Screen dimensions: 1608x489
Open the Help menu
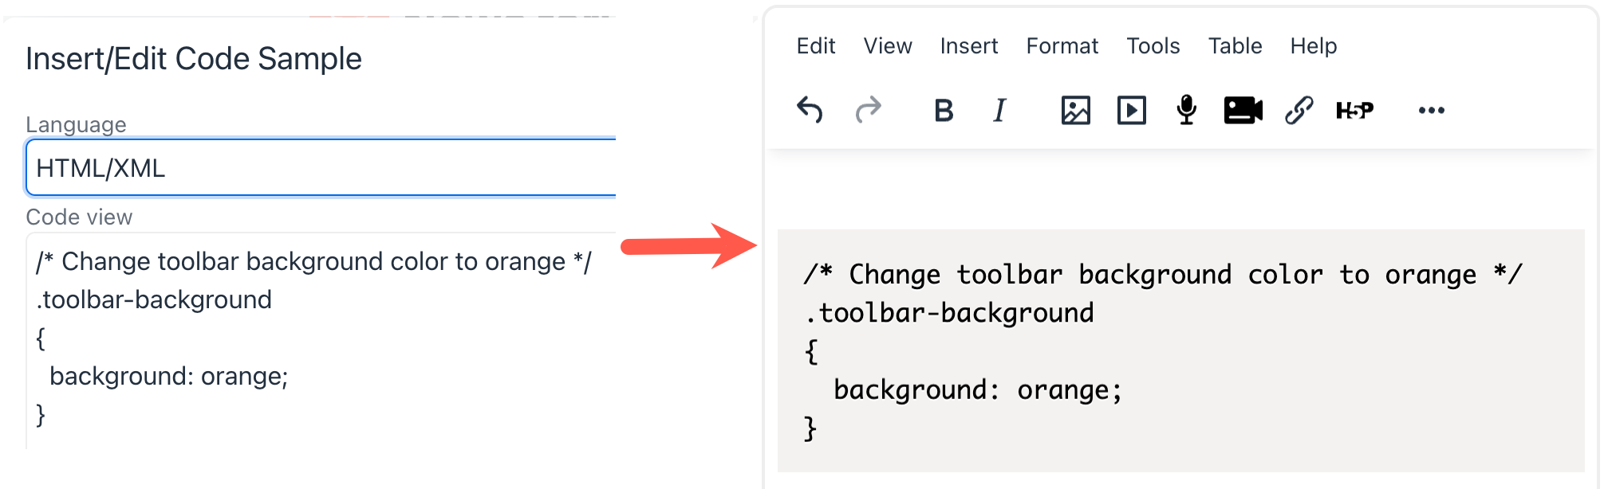coord(1313,46)
